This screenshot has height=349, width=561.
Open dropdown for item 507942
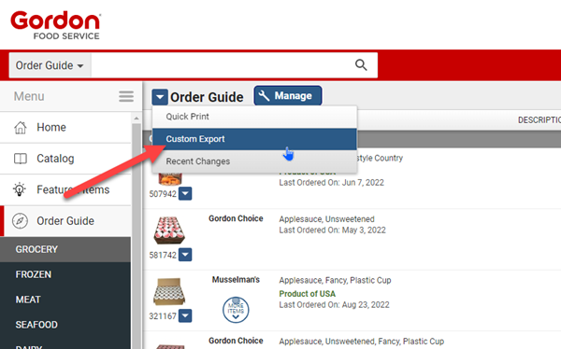(x=185, y=193)
